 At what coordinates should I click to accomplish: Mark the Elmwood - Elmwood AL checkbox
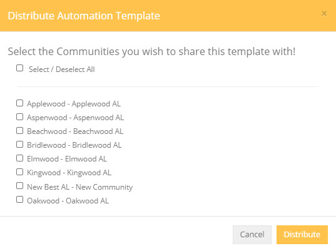pos(20,158)
